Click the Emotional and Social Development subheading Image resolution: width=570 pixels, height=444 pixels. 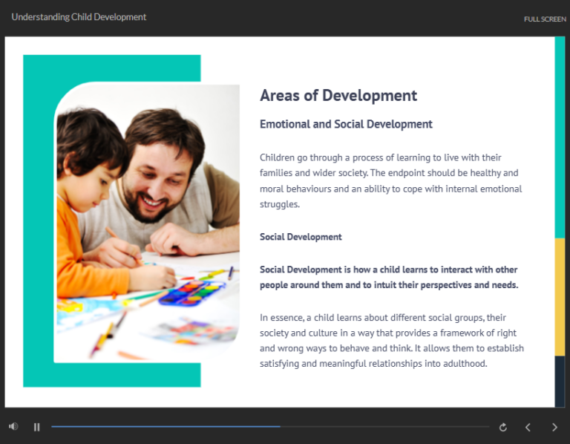click(346, 124)
